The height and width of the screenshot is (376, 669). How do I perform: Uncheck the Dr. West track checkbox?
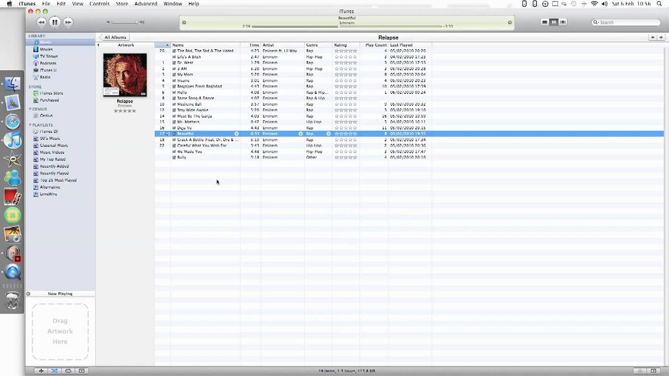(x=174, y=63)
